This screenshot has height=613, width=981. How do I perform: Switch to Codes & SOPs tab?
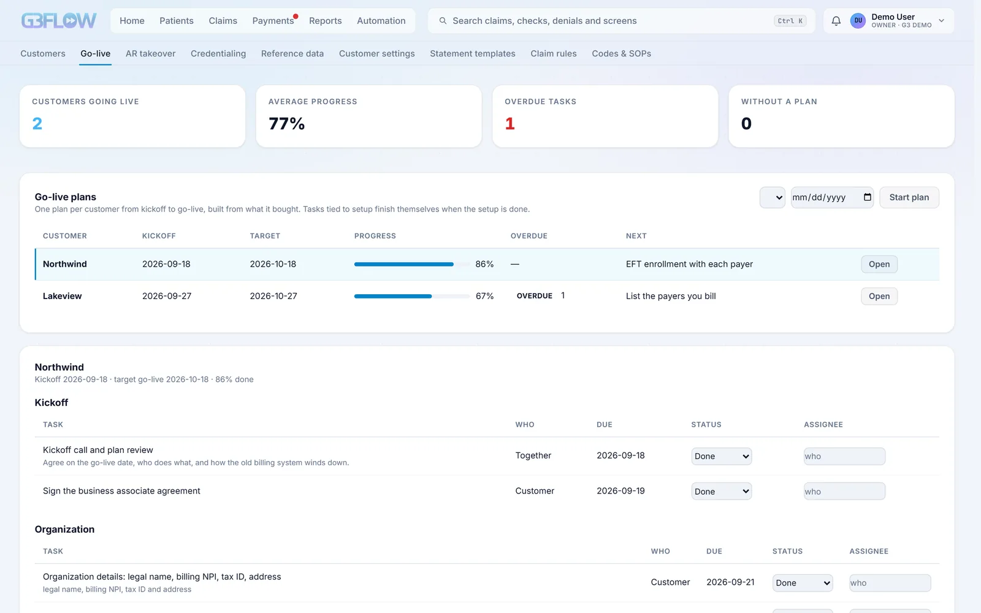pos(621,53)
